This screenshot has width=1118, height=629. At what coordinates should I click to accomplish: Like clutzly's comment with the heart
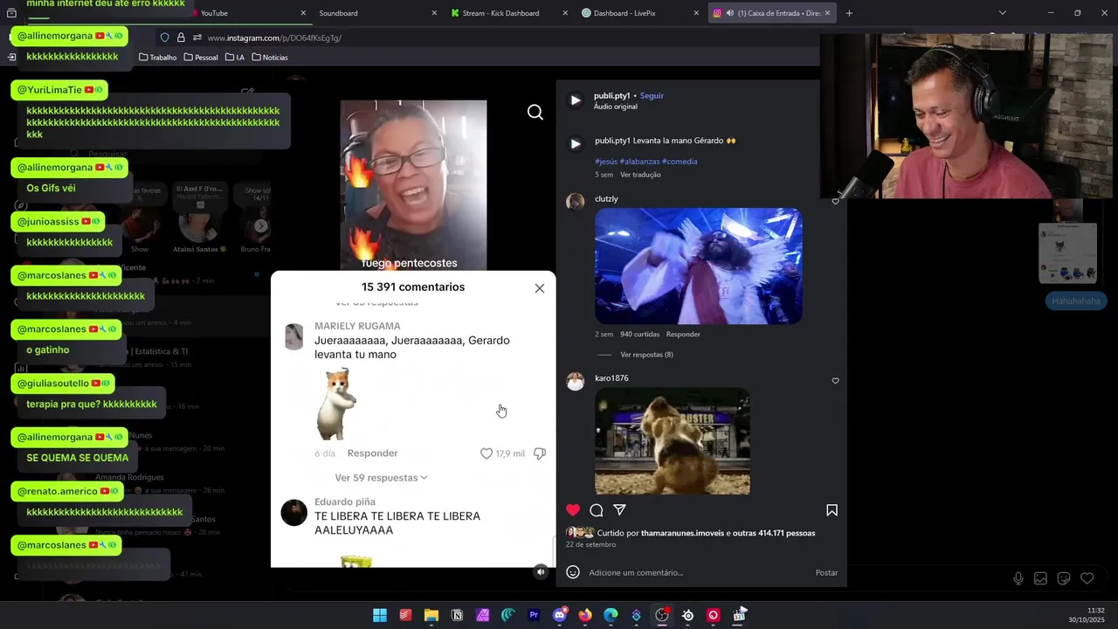click(835, 202)
